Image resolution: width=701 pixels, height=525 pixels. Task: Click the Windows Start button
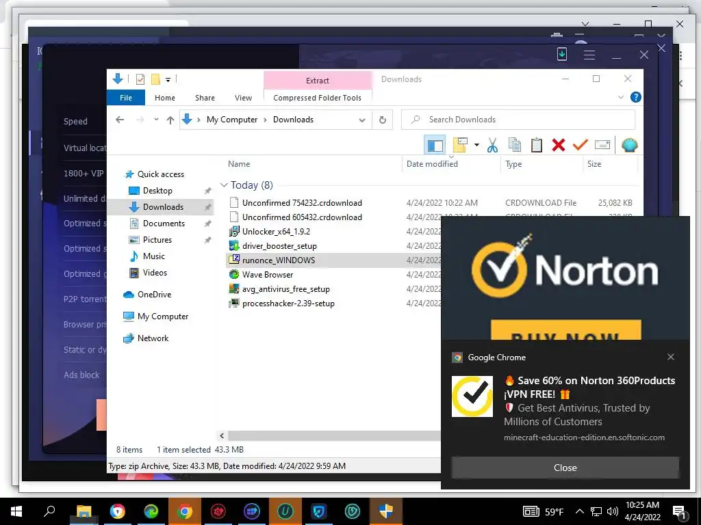pos(16,511)
